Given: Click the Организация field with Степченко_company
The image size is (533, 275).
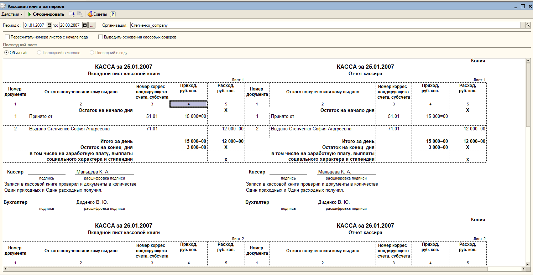Looking at the screenshot, I should click(325, 25).
